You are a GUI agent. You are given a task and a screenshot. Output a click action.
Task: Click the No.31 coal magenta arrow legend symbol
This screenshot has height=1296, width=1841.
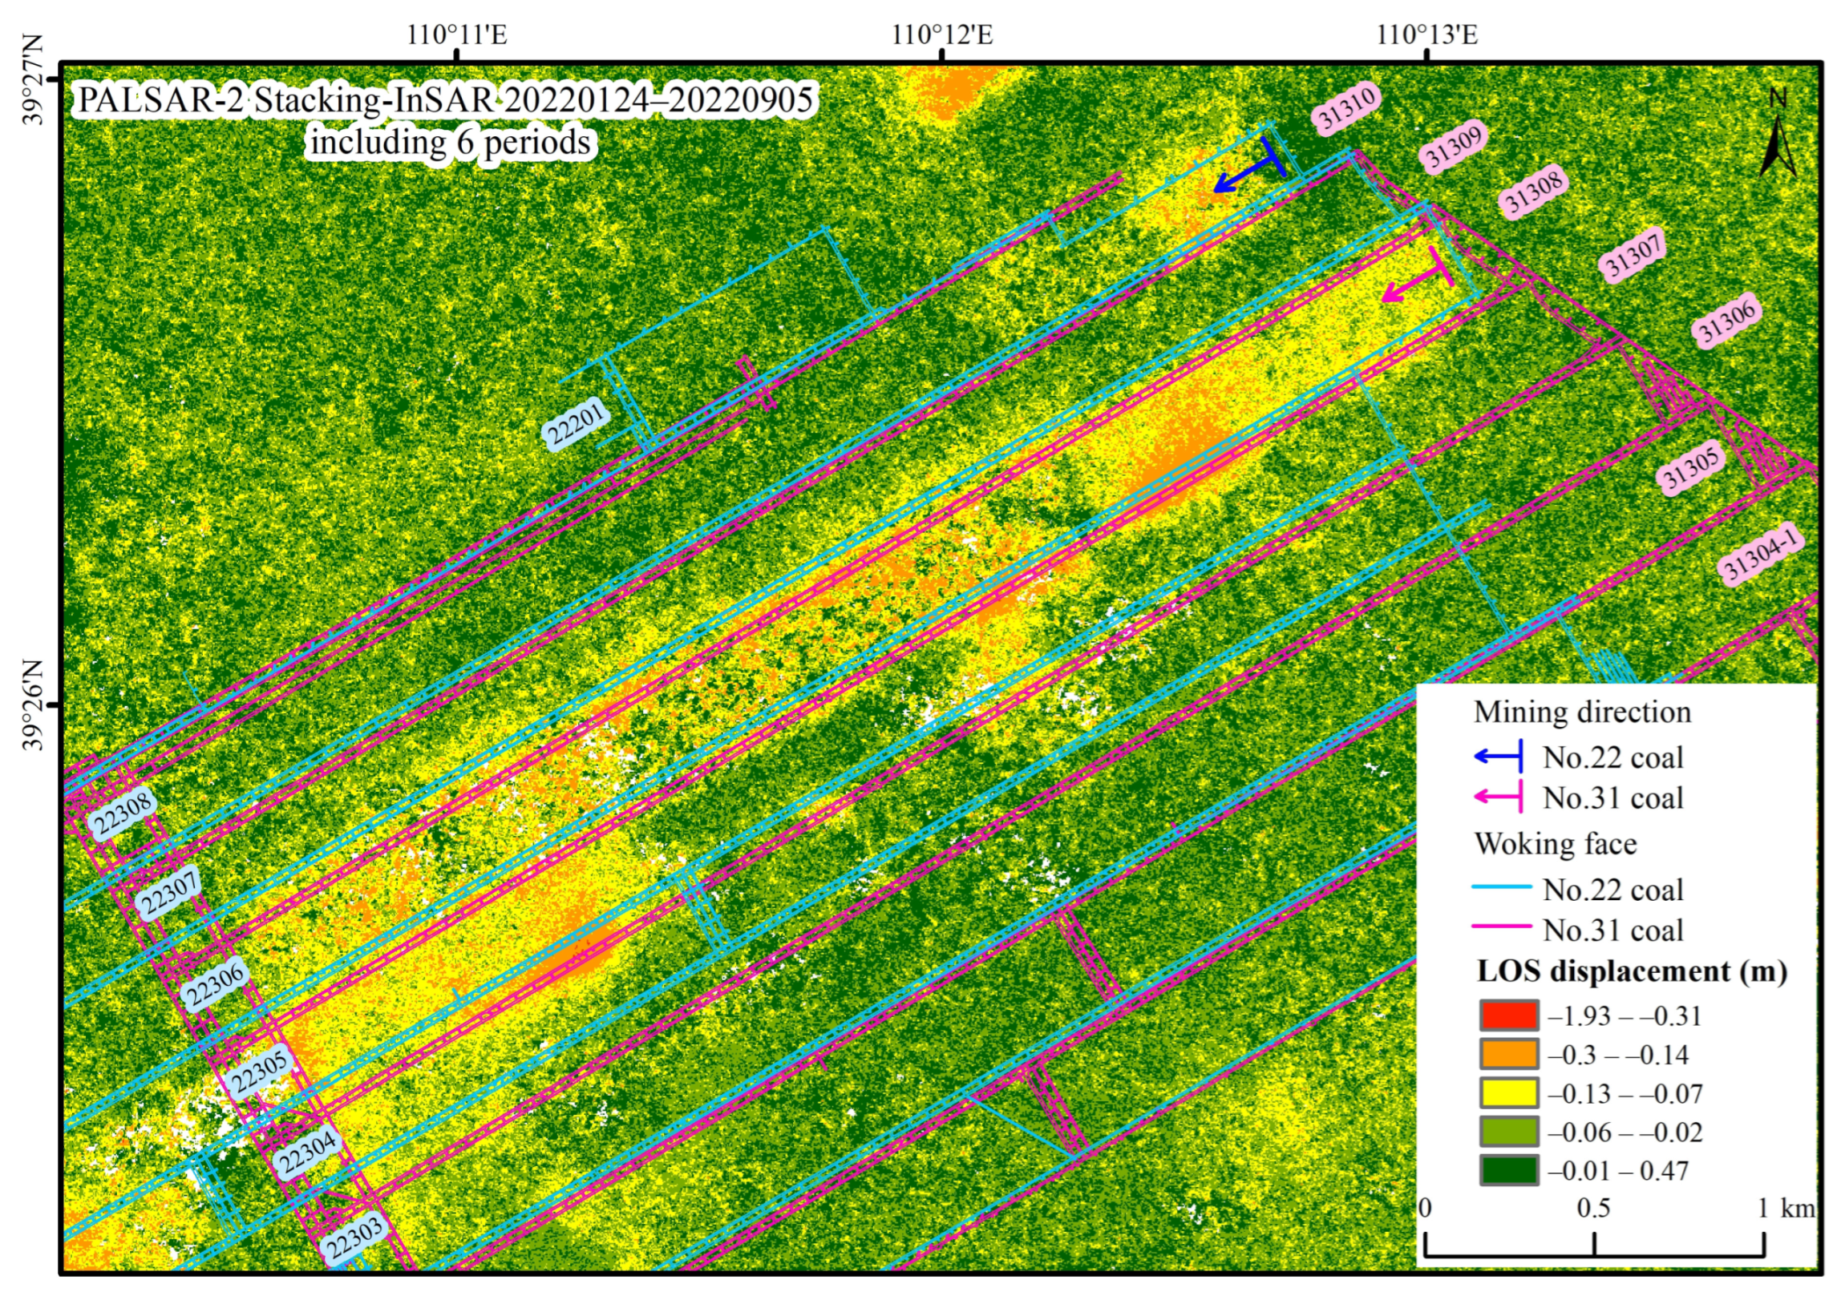click(x=1499, y=797)
